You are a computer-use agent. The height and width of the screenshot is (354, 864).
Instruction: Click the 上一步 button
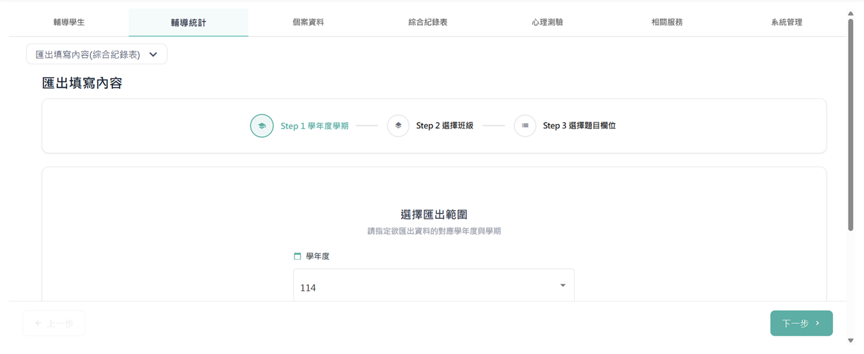(54, 323)
